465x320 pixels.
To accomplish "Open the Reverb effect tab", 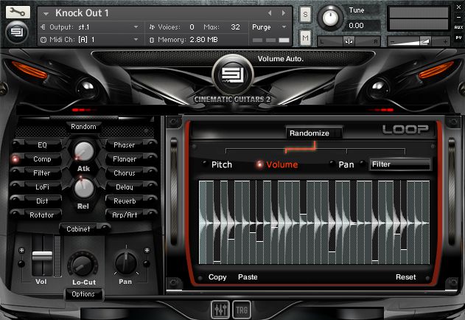I will click(x=125, y=201).
